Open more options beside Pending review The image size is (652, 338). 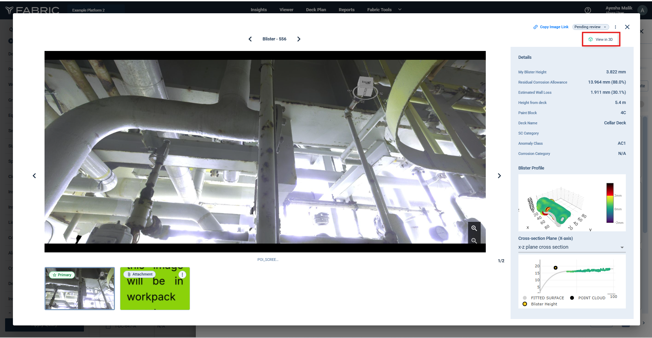click(x=615, y=27)
